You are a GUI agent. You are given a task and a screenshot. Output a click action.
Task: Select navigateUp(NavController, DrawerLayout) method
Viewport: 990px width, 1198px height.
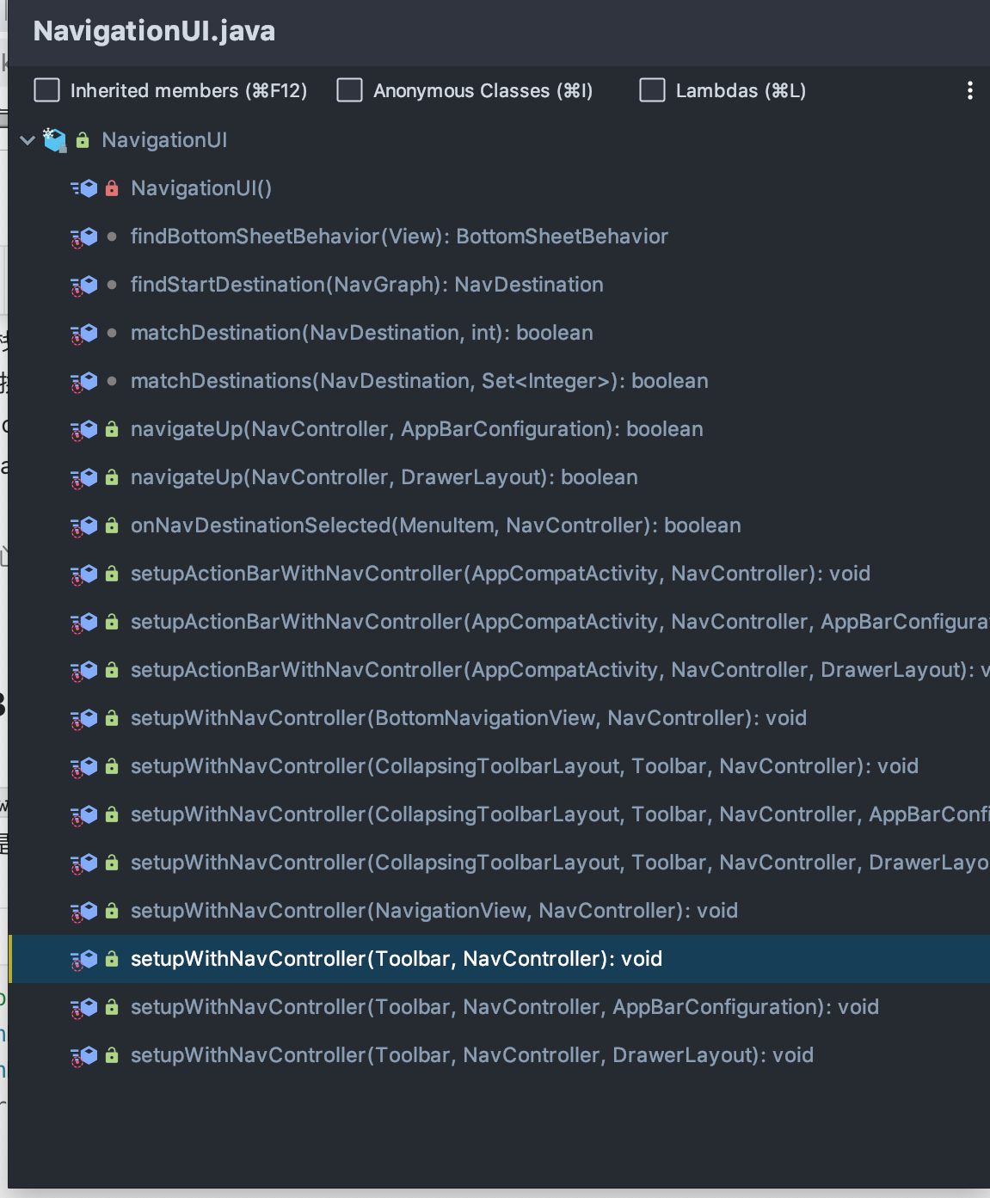(x=499, y=477)
